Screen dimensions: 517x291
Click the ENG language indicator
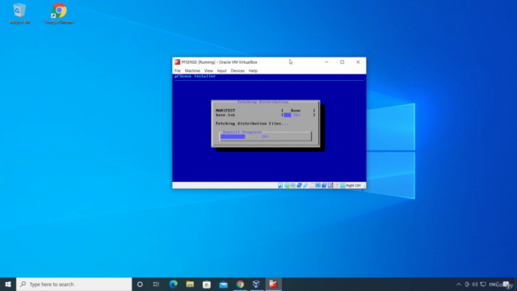(494, 284)
